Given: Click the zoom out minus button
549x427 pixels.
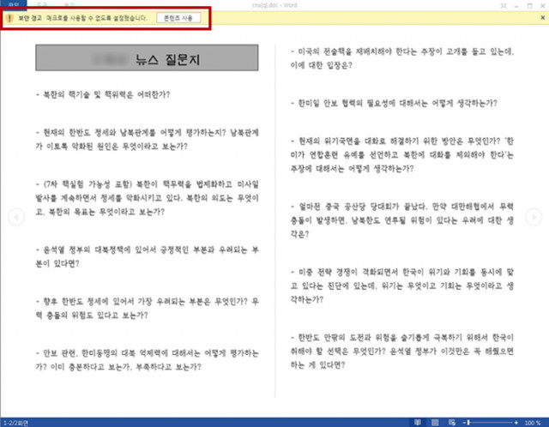Looking at the screenshot, I should click(x=464, y=423).
